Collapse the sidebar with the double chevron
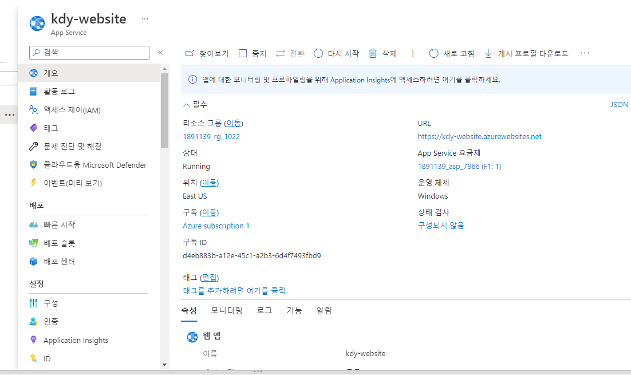 coord(160,53)
